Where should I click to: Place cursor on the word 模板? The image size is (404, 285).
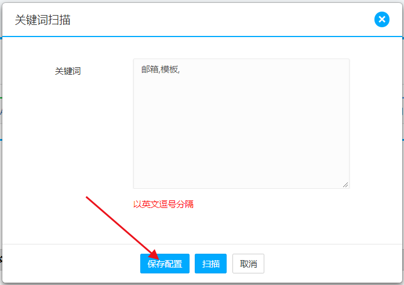[x=169, y=70]
